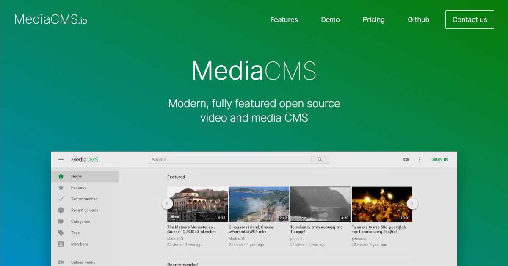This screenshot has height=266, width=508.
Task: Click the search magnifier icon
Action: 320,159
